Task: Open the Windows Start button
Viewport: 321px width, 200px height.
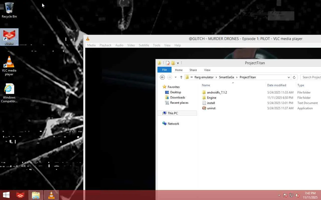Action: [6, 195]
